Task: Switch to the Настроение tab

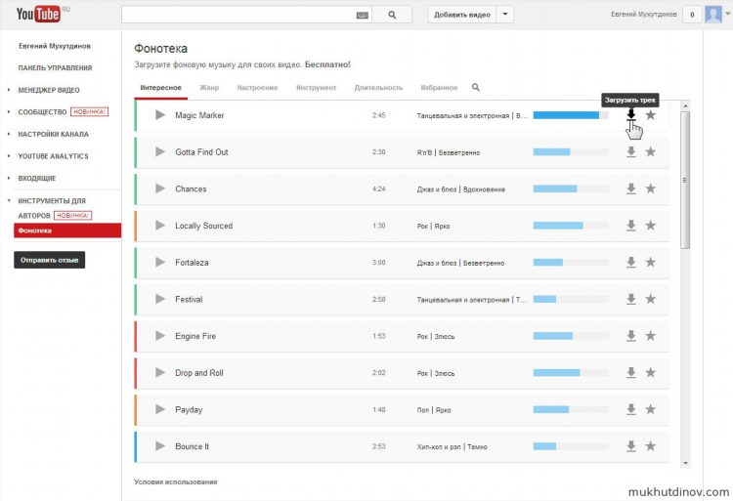Action: (x=257, y=88)
